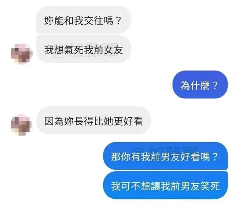This screenshot has width=233, height=203.
Task: Open the sender avatar next to 因為妳長得比她更好看
Action: pyautogui.click(x=21, y=125)
